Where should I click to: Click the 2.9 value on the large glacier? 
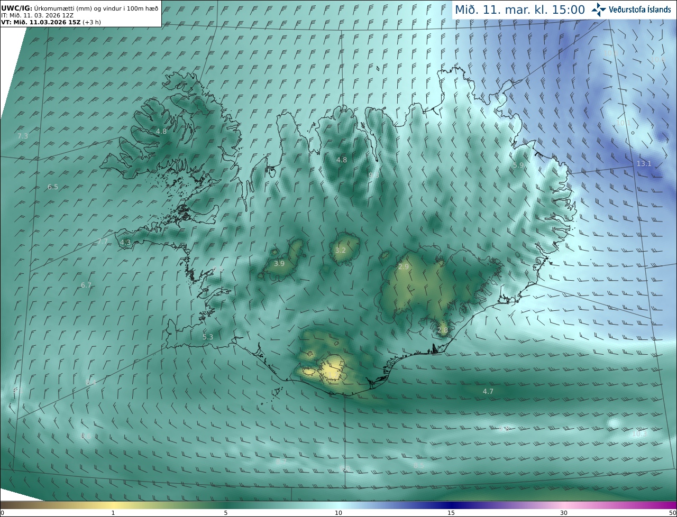tap(404, 267)
